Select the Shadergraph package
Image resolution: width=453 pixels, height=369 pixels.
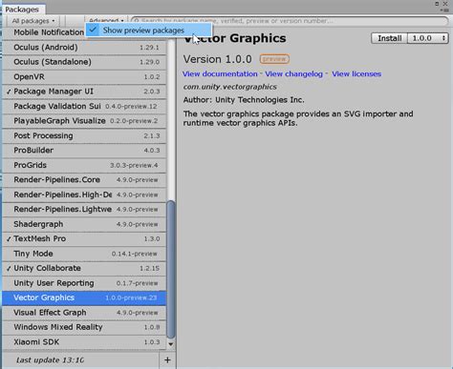84,224
